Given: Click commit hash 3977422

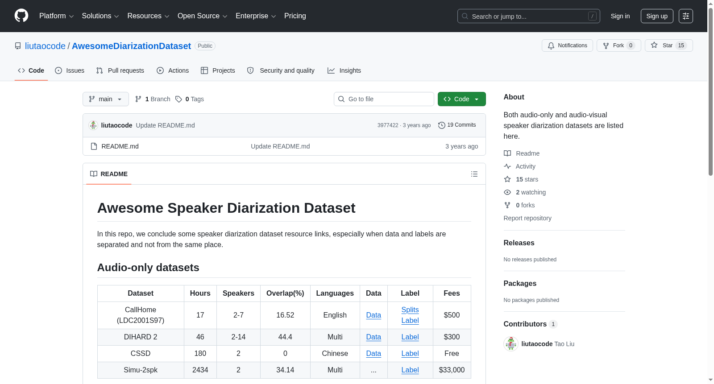Looking at the screenshot, I should (388, 125).
